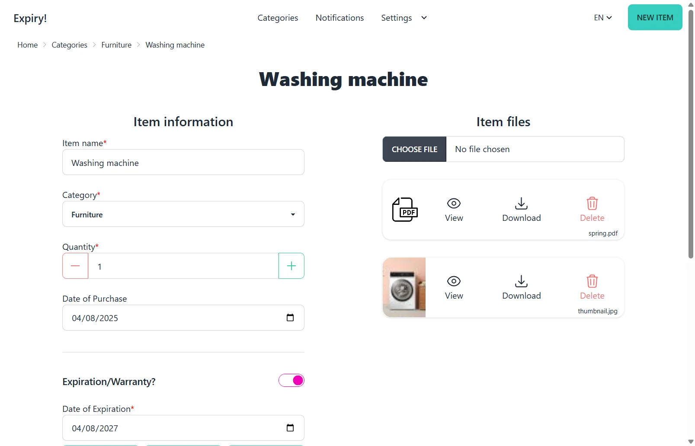Disable the Expiration/Warranty toggle

(291, 380)
